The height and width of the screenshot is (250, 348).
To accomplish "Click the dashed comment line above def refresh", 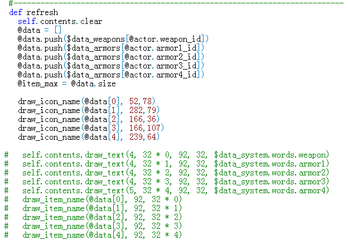I will (x=176, y=3).
